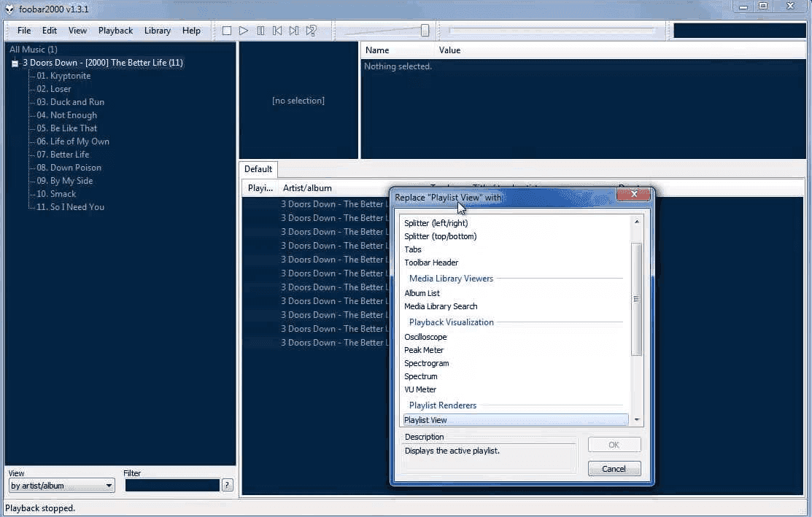
Task: Maximize the foobar2000 window
Action: [x=763, y=7]
